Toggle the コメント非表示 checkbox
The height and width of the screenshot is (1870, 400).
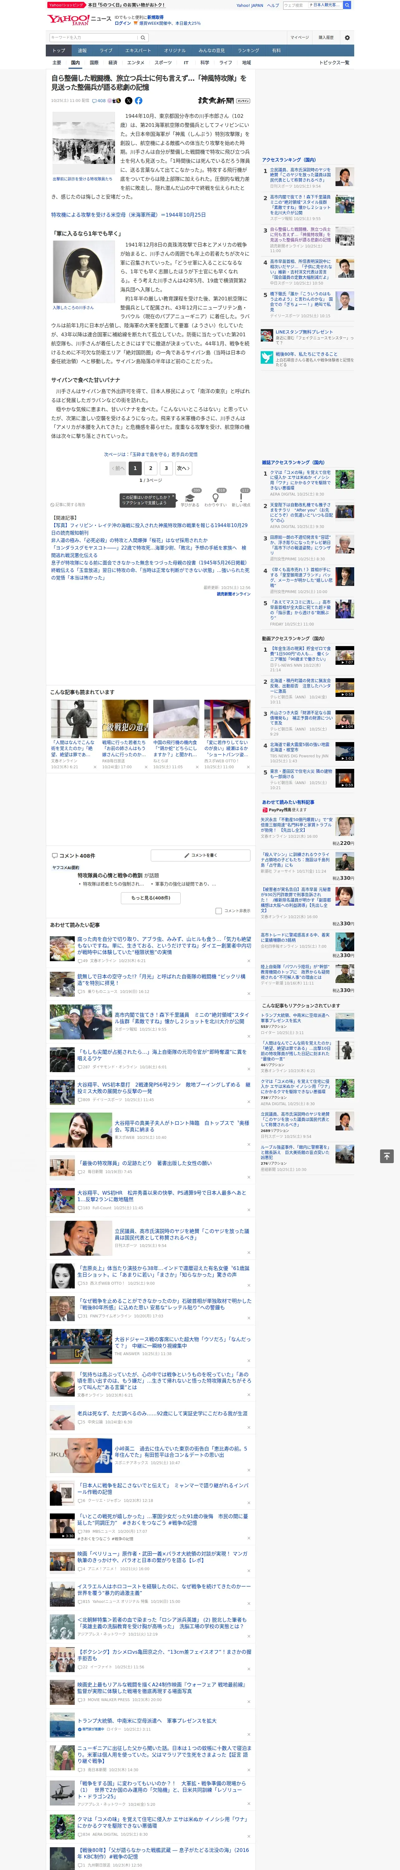(x=218, y=910)
